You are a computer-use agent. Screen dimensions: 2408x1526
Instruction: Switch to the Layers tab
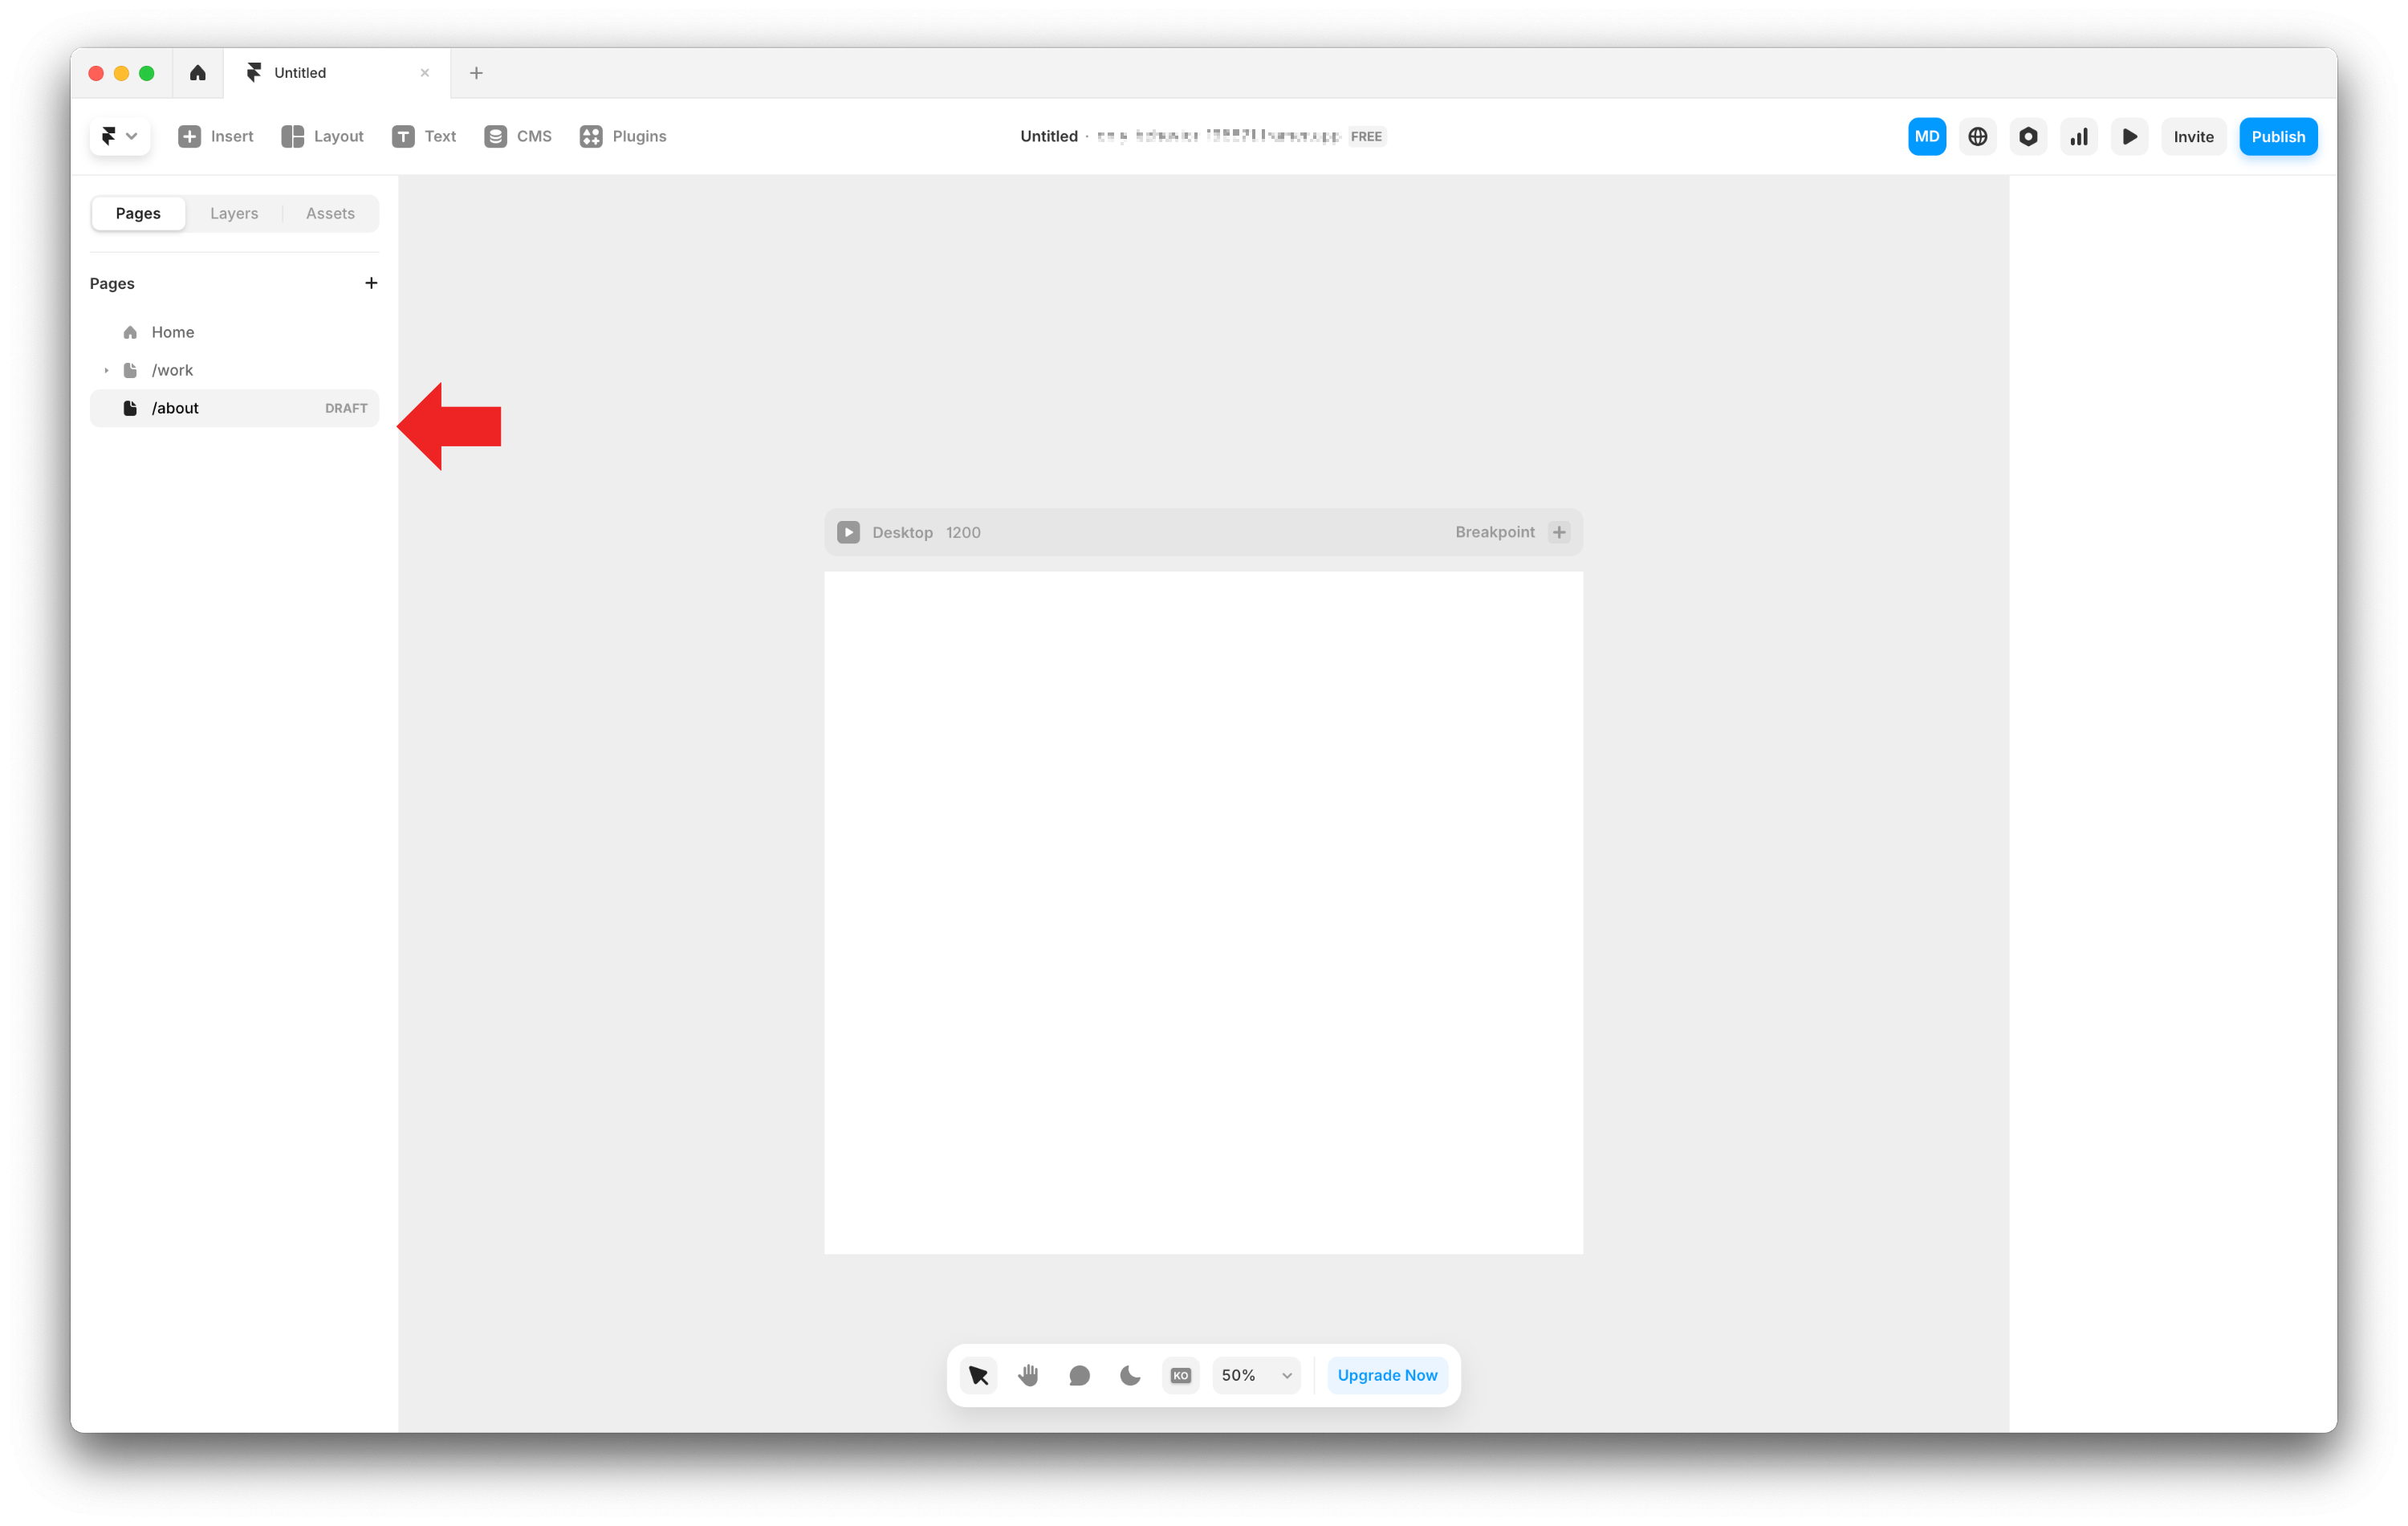coord(234,213)
